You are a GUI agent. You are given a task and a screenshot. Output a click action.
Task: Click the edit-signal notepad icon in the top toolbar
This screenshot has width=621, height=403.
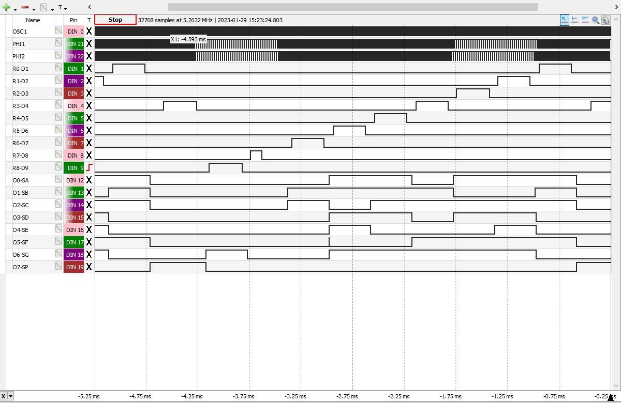point(43,7)
